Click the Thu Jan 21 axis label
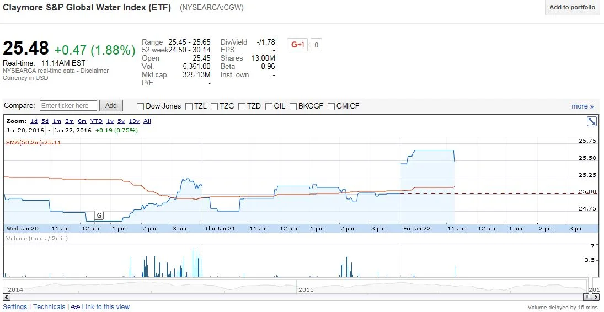Image resolution: width=604 pixels, height=312 pixels. [220, 228]
